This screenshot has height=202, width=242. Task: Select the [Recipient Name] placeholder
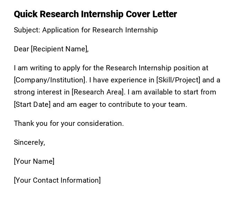59,49
